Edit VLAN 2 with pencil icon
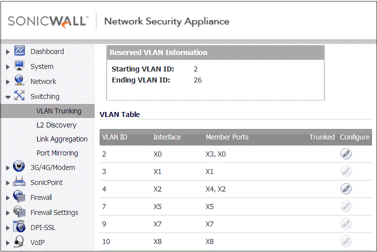This screenshot has height=252, width=377. click(x=346, y=153)
